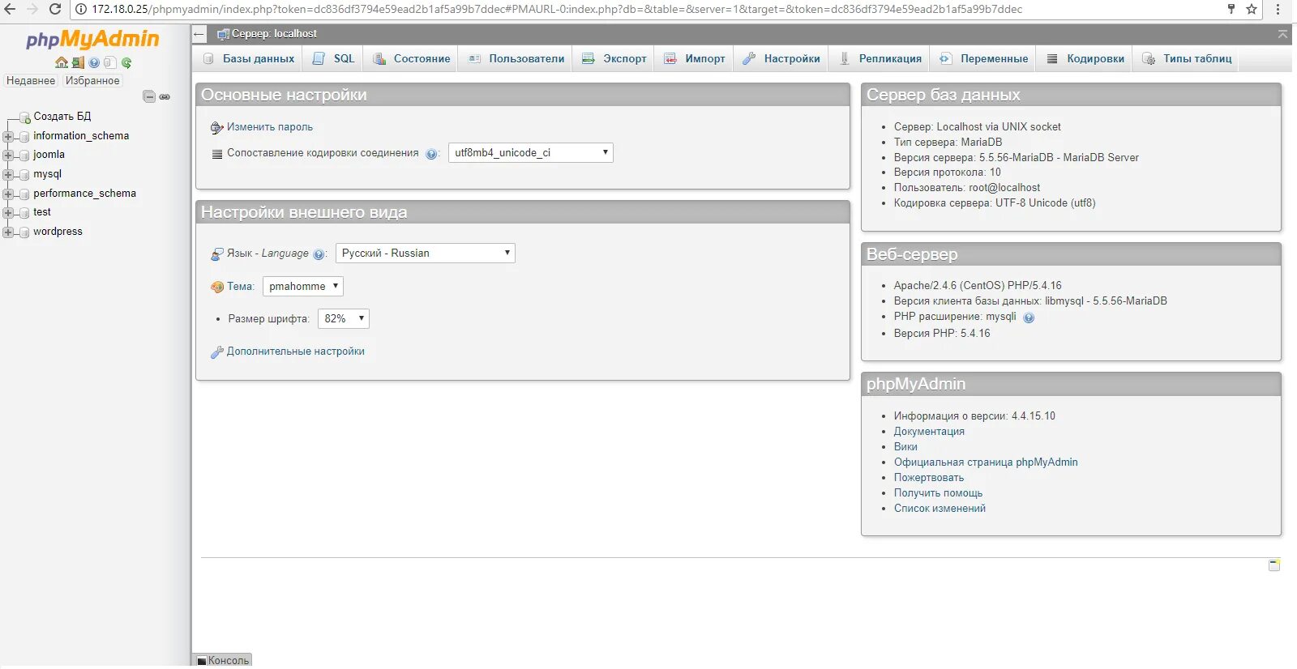Expand the performance_schema database node
Viewport: 1297px width, 669px height.
tap(8, 194)
